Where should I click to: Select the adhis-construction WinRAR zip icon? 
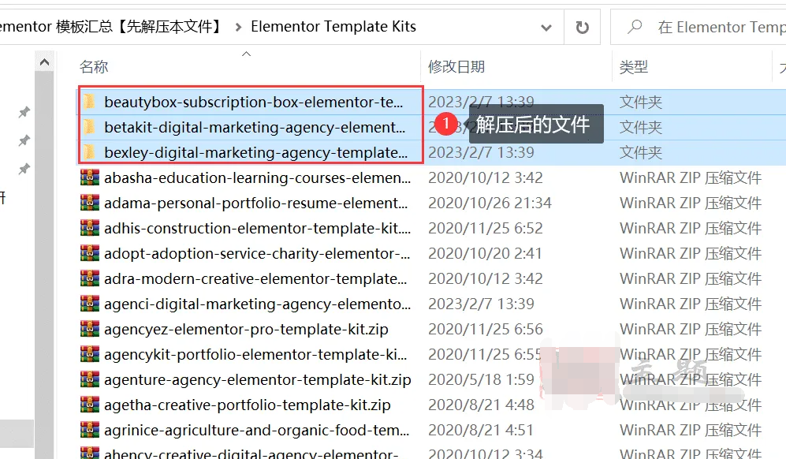point(90,228)
